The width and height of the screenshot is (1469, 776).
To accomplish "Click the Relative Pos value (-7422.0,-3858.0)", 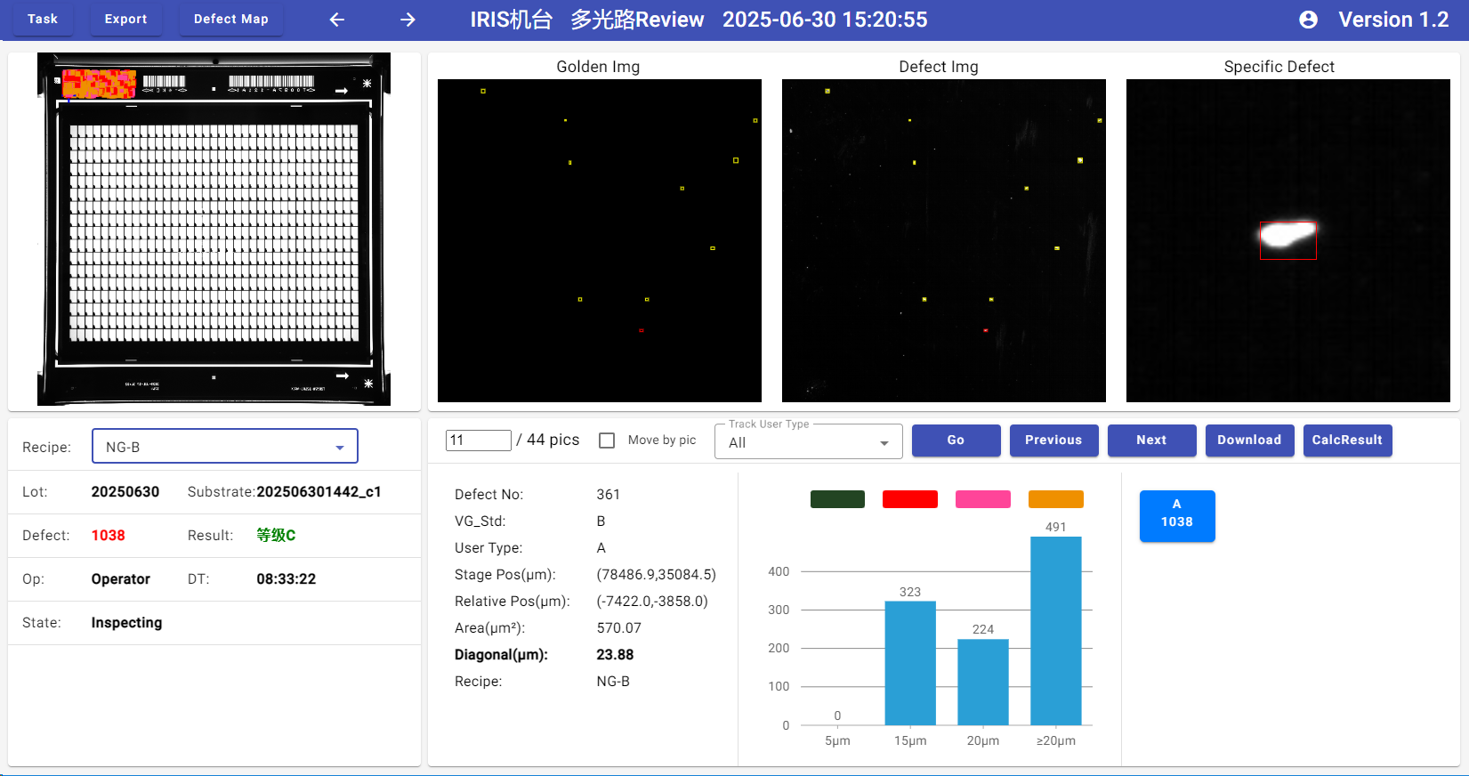I will tap(652, 602).
